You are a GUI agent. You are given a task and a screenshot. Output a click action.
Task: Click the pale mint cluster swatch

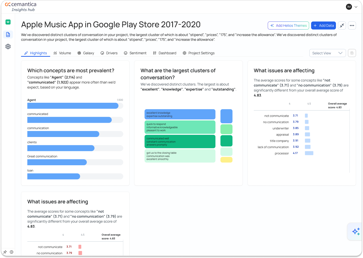[x=226, y=152]
